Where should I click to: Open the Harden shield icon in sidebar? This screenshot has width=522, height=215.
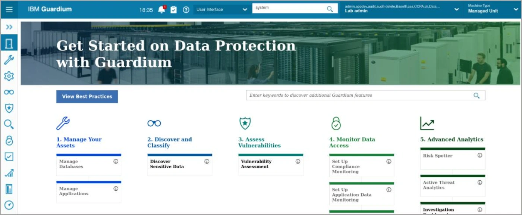(x=9, y=108)
